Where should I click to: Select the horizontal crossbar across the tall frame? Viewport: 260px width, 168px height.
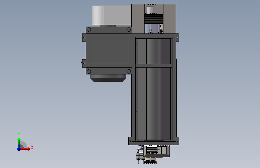[154, 65]
